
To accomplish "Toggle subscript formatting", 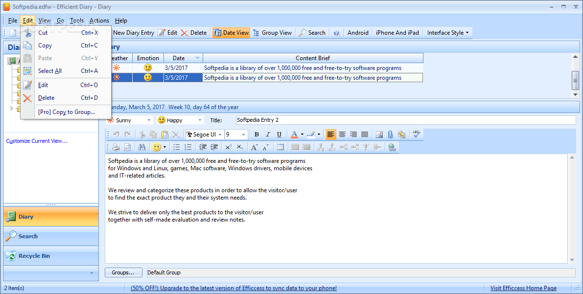I will tap(240, 147).
